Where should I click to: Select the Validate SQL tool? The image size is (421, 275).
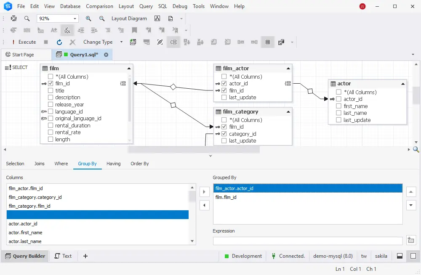coord(67,30)
